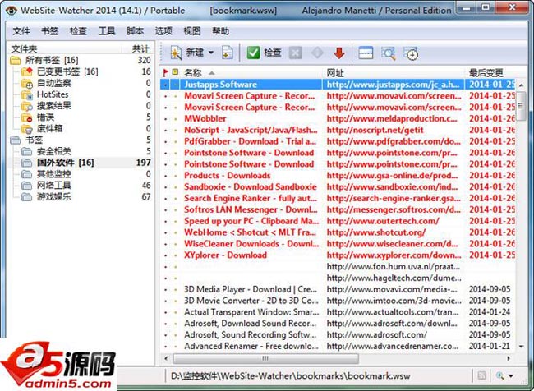Open the 书签 menu
The height and width of the screenshot is (391, 534).
[50, 31]
